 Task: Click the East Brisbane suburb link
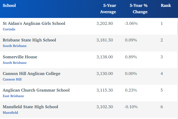click(x=13, y=96)
